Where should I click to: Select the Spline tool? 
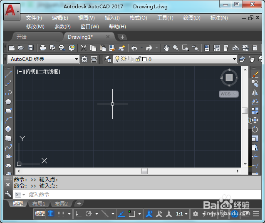click(8, 147)
